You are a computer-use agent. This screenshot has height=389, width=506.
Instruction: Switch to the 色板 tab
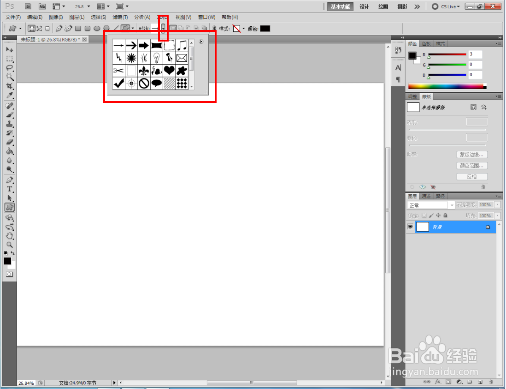426,44
